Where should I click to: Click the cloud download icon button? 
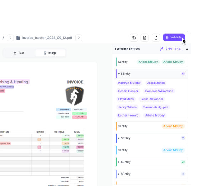pyautogui.click(x=134, y=38)
